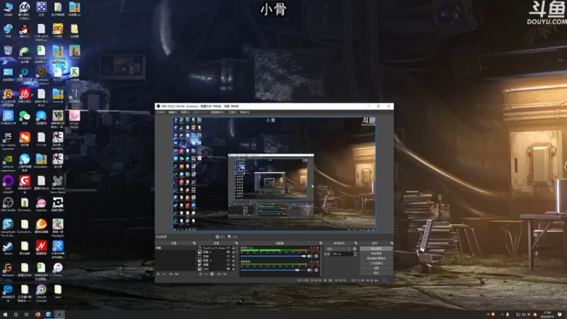Adjust first mixer channel volume slider
The image size is (567, 319).
[273, 256]
